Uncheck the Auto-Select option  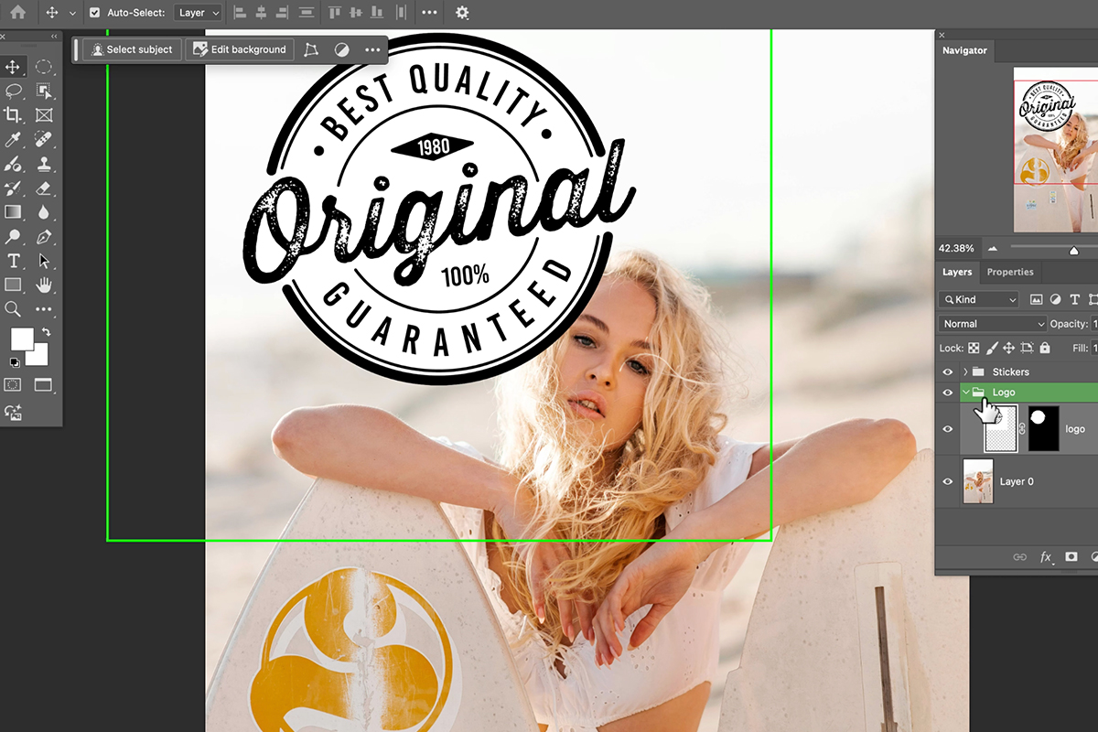(96, 13)
